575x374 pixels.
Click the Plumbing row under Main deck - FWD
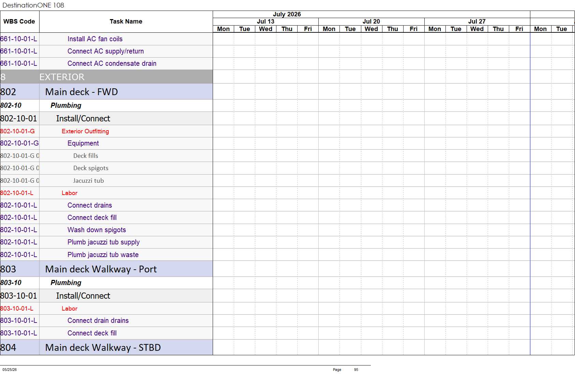(x=106, y=105)
